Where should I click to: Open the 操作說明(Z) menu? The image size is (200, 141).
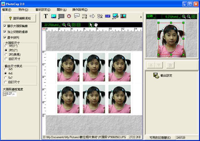[x=80, y=10]
